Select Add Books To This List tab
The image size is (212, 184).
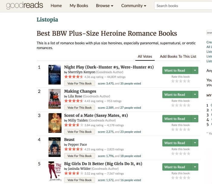[178, 56]
